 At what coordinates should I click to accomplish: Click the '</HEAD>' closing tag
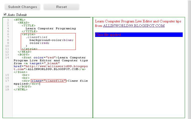click(24, 52)
